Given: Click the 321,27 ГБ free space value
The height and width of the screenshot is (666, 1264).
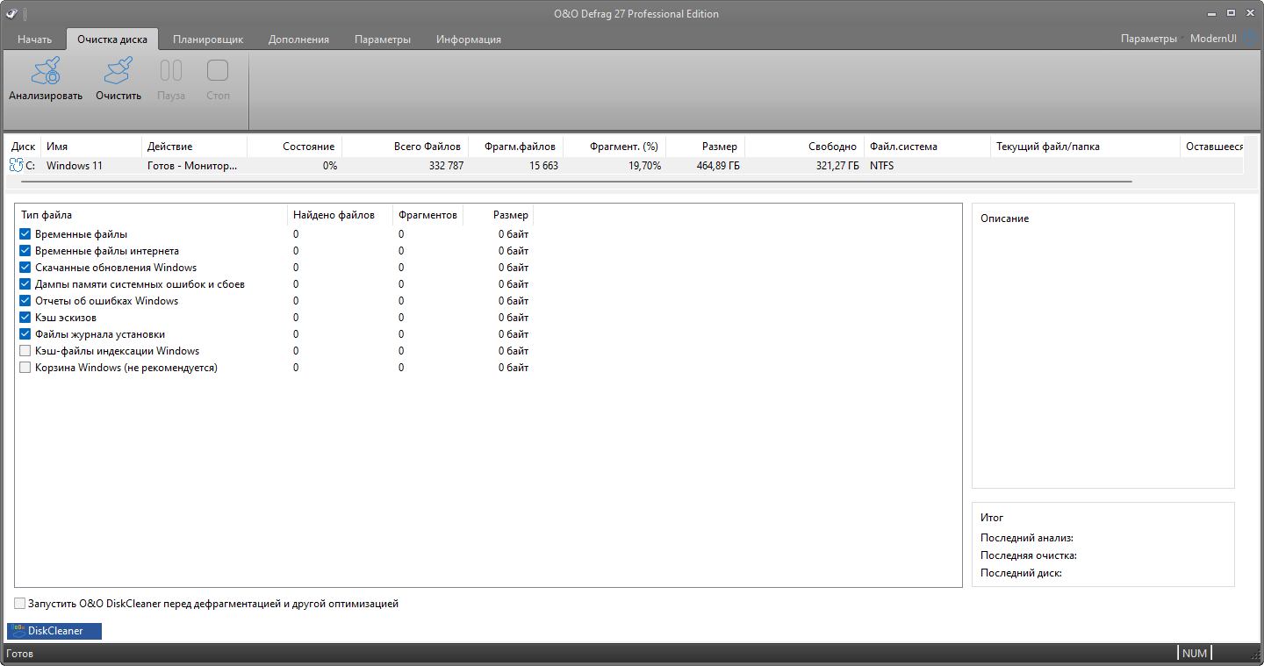Looking at the screenshot, I should [x=837, y=165].
